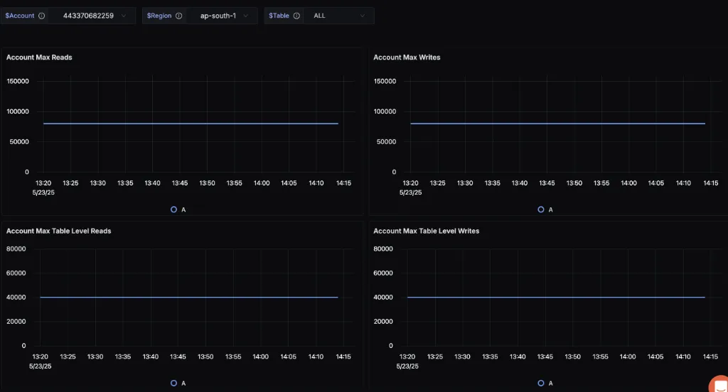This screenshot has width=728, height=392.
Task: Click the $Table variable label
Action: 279,16
